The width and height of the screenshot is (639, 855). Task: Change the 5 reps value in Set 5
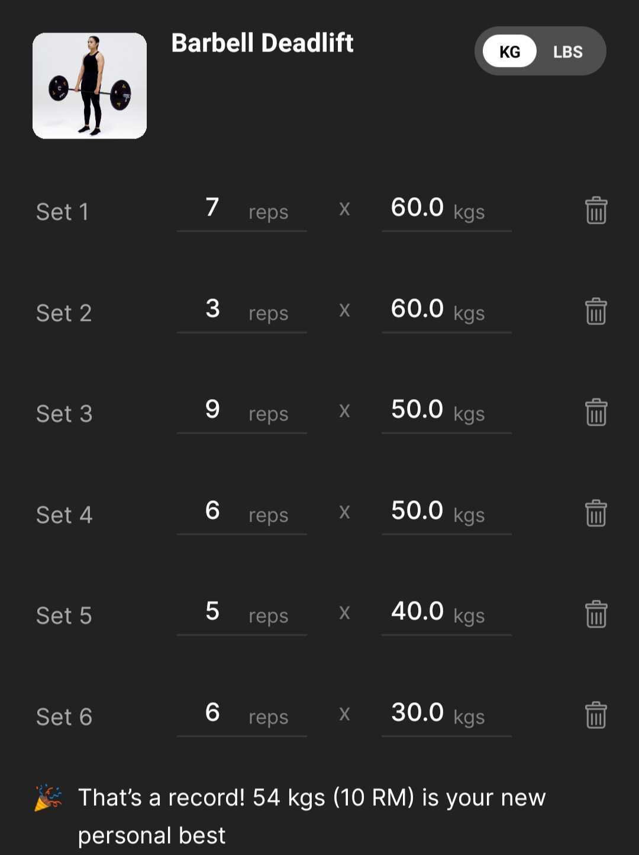(x=241, y=615)
